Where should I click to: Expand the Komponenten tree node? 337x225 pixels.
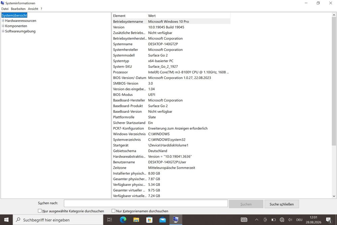pos(3,26)
